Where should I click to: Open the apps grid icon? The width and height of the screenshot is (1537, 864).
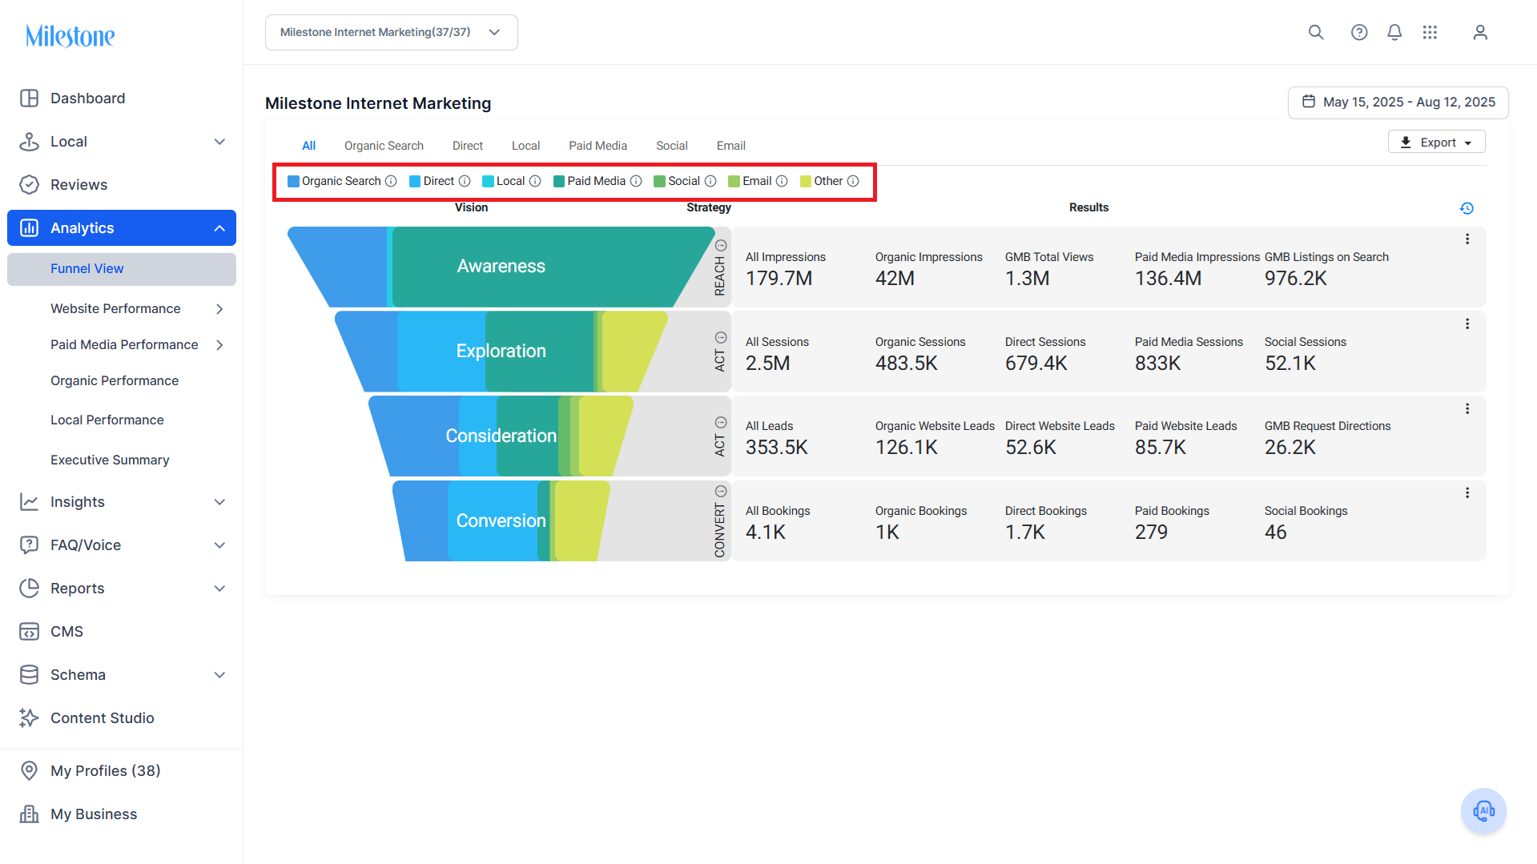click(1430, 32)
